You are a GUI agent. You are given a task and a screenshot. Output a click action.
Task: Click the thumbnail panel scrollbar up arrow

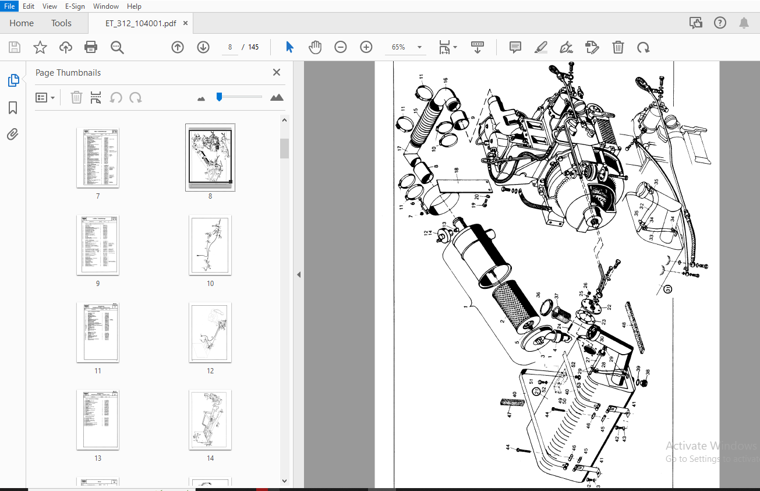(x=284, y=120)
